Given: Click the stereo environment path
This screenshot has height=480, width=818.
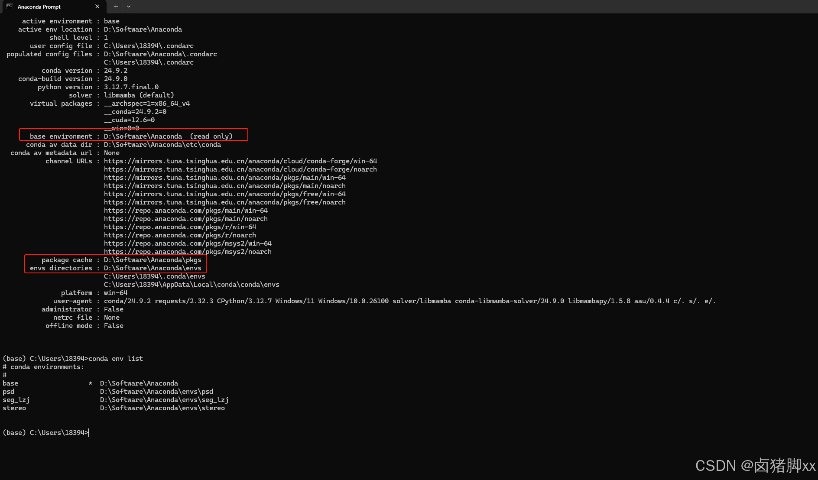Looking at the screenshot, I should 162,408.
